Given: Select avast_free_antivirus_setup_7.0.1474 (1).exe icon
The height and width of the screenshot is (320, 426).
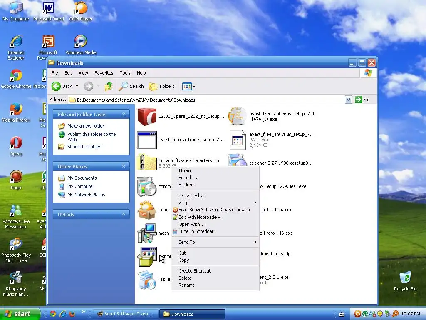Looking at the screenshot, I should coord(238,116).
